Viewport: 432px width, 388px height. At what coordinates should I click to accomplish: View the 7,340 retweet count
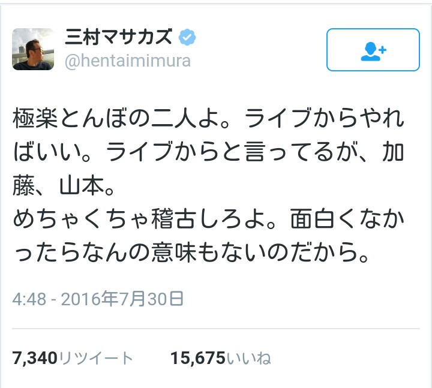click(35, 358)
